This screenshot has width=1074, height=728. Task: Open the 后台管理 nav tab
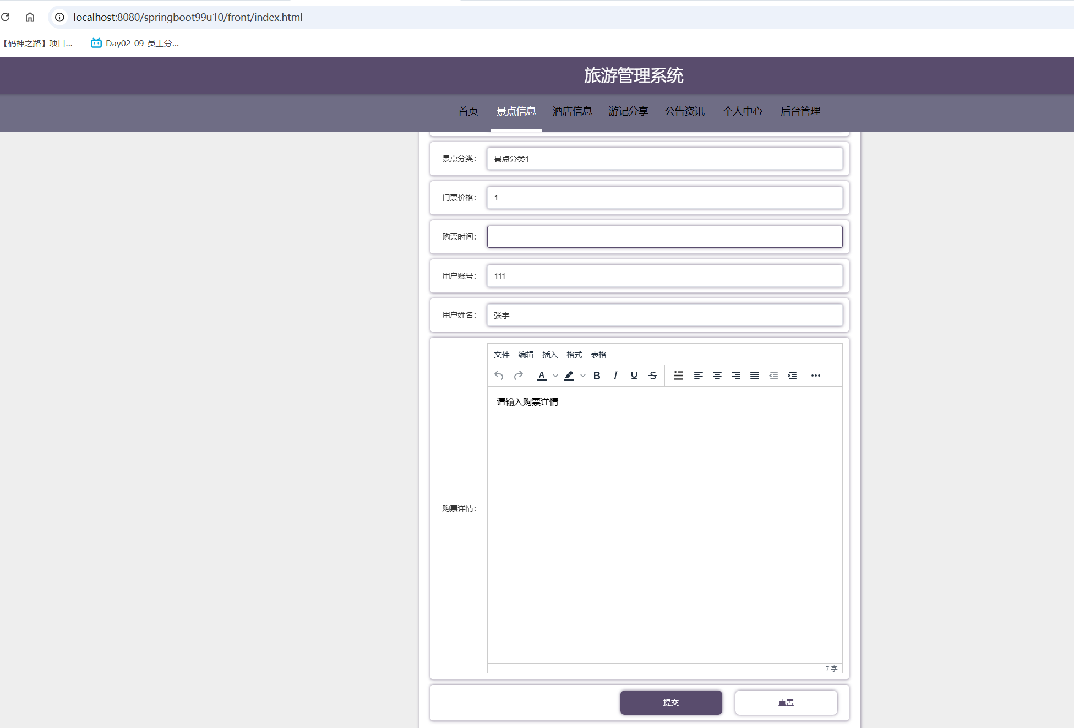point(800,111)
